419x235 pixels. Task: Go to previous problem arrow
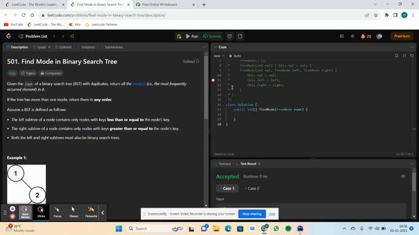(54, 37)
